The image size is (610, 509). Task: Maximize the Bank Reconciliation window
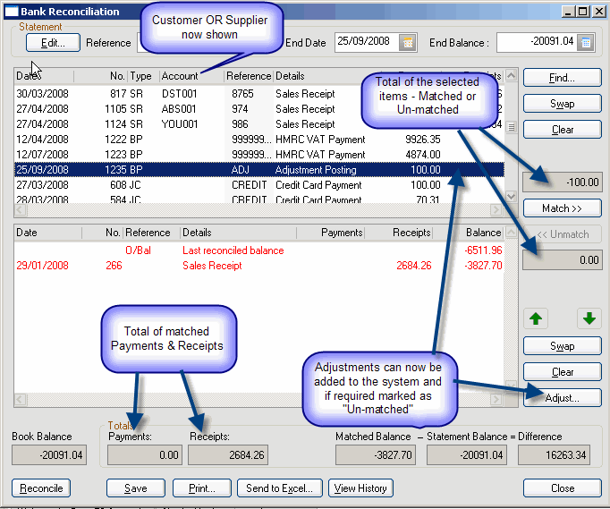tap(583, 12)
